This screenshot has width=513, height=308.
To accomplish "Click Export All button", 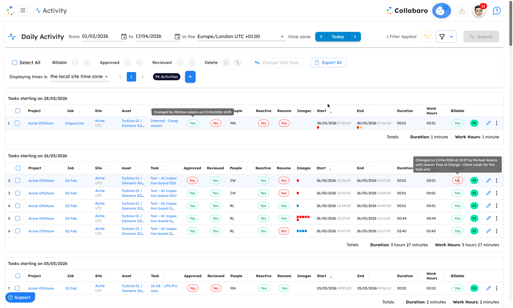I will point(328,63).
